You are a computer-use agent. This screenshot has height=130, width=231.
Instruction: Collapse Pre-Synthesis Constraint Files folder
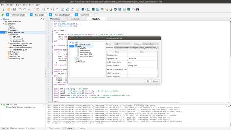coord(6,43)
